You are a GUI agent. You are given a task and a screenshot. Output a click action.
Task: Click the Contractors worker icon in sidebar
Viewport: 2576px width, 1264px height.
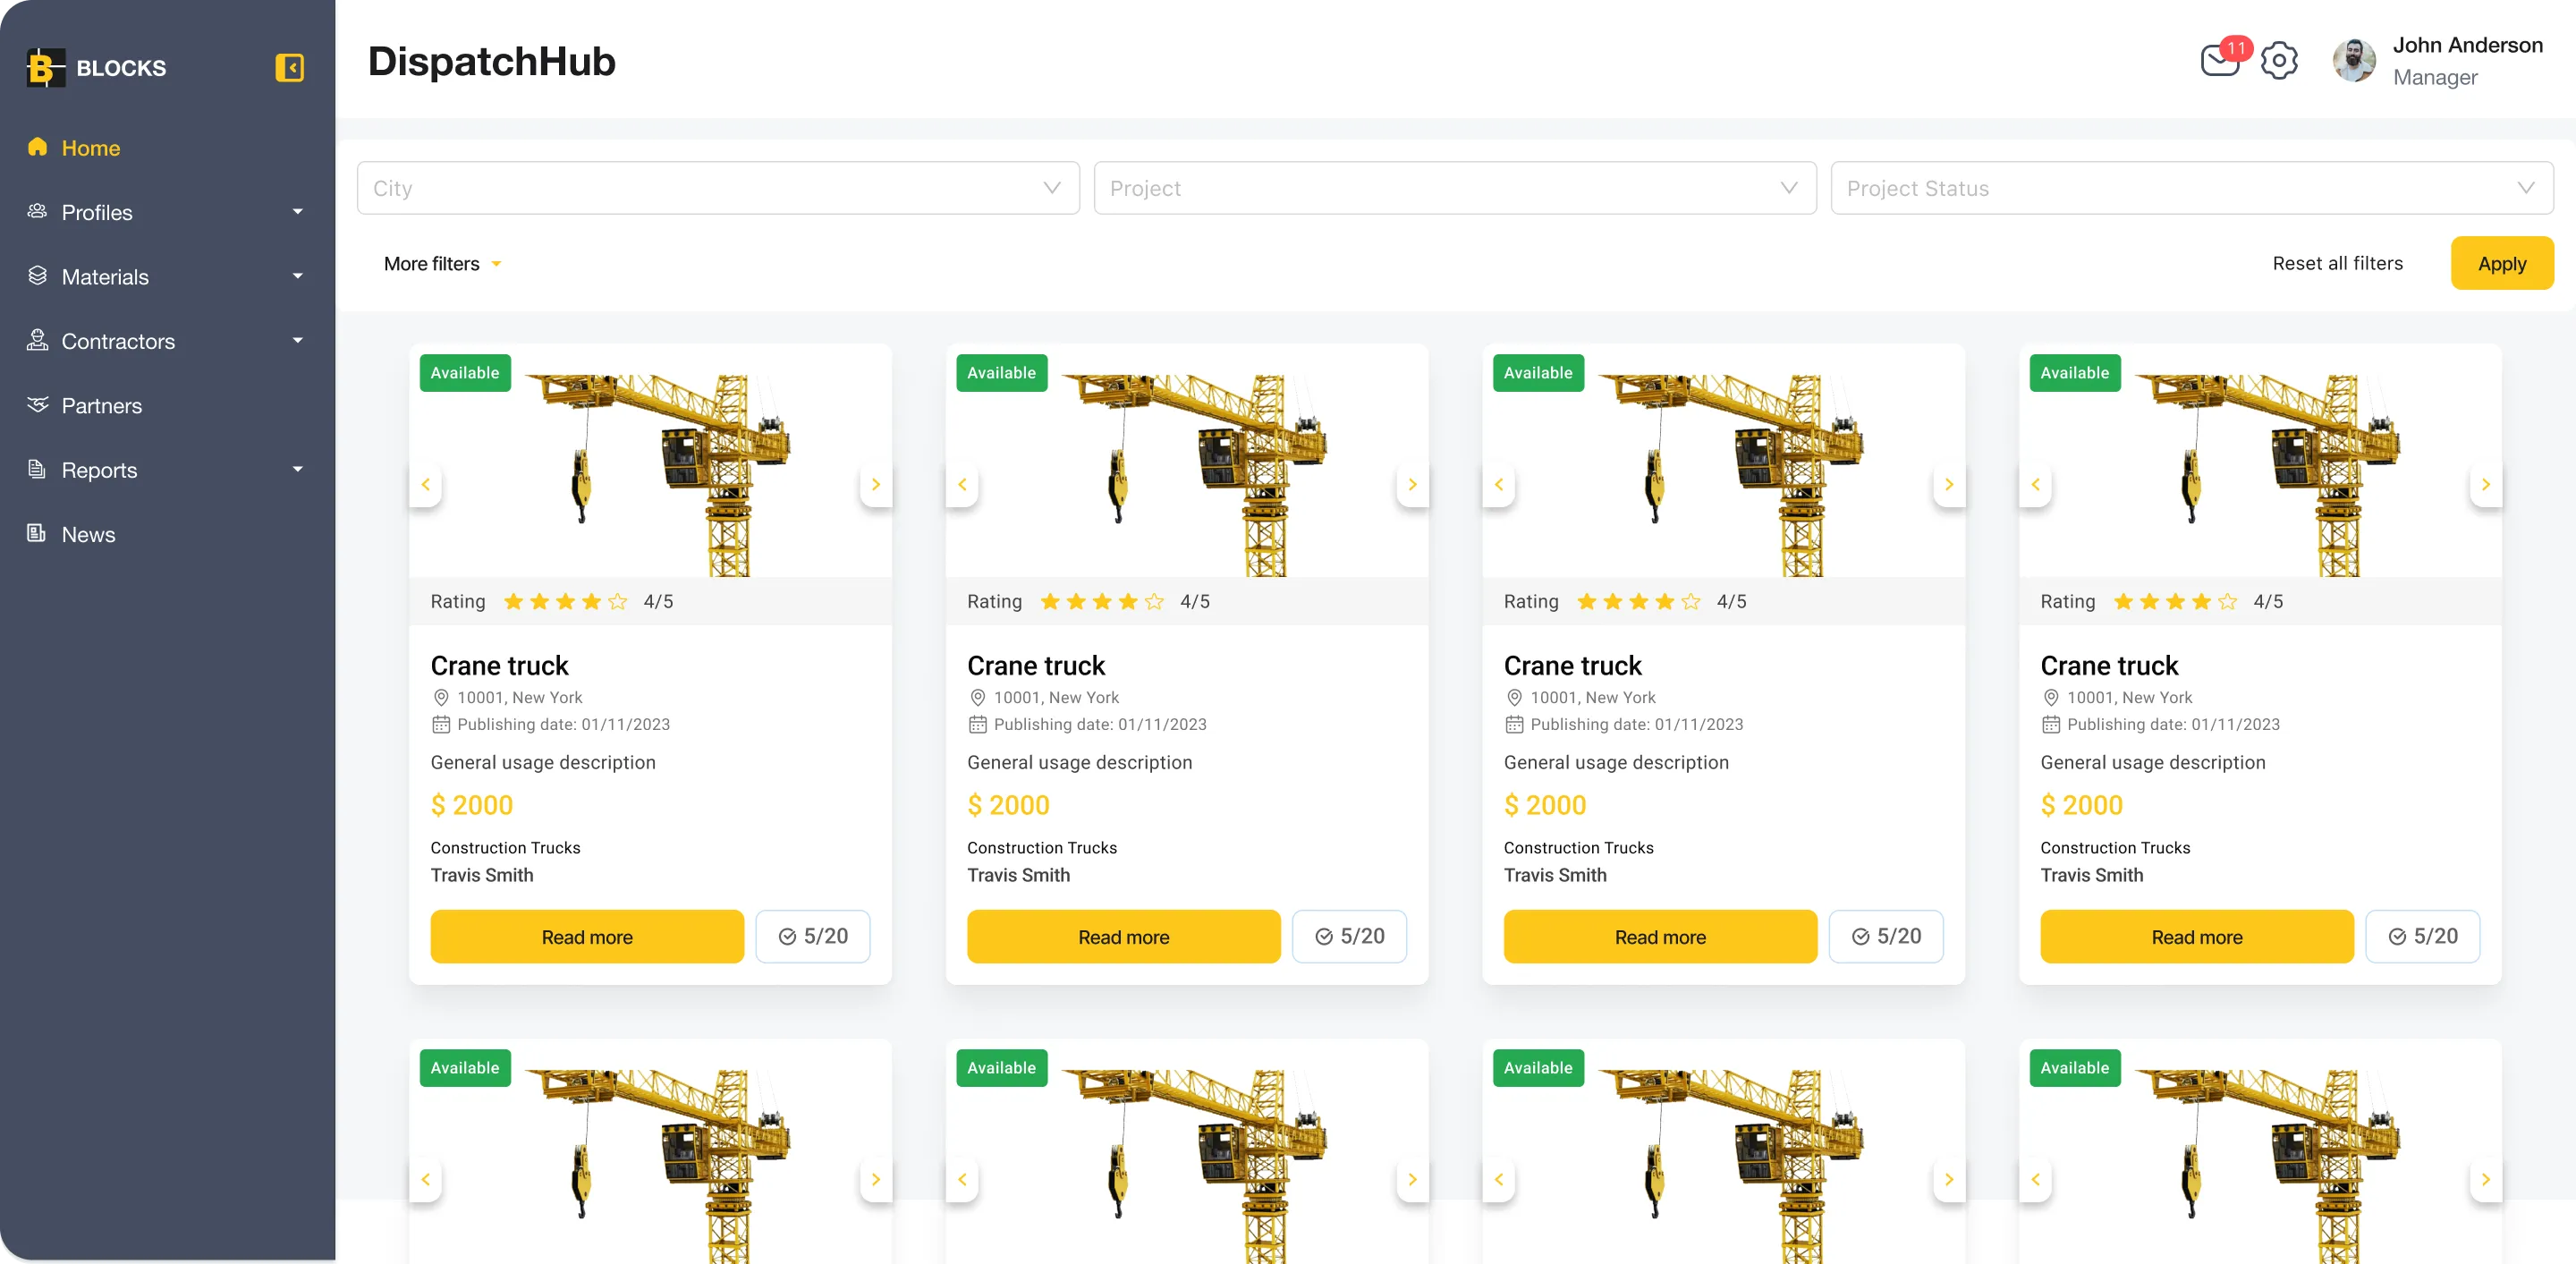pos(37,340)
